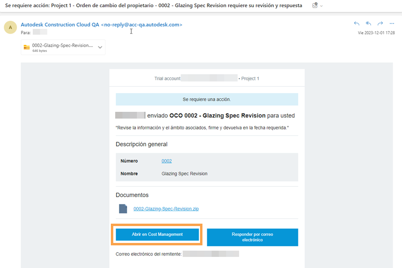The width and height of the screenshot is (402, 268).
Task: Click the email subject line text
Action: (154, 5)
